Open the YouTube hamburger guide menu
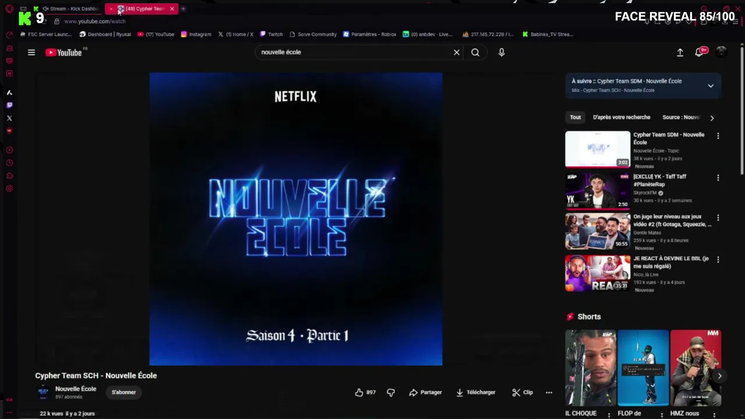This screenshot has height=419, width=745. click(x=31, y=52)
